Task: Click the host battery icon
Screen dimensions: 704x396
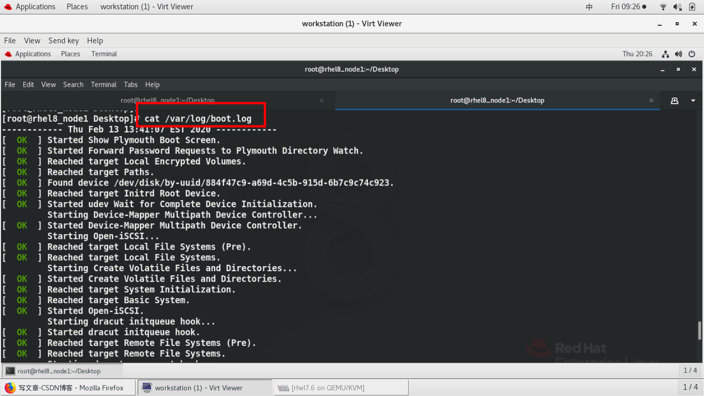Action: point(693,7)
